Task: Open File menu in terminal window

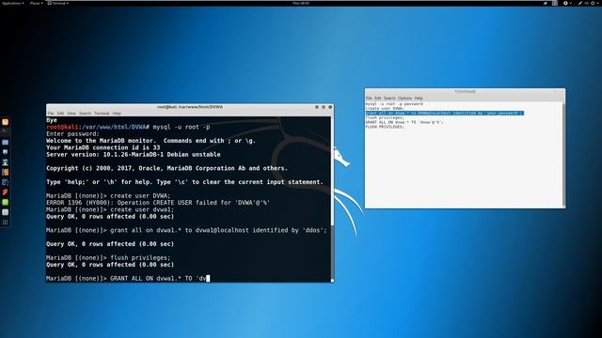Action: pos(51,114)
